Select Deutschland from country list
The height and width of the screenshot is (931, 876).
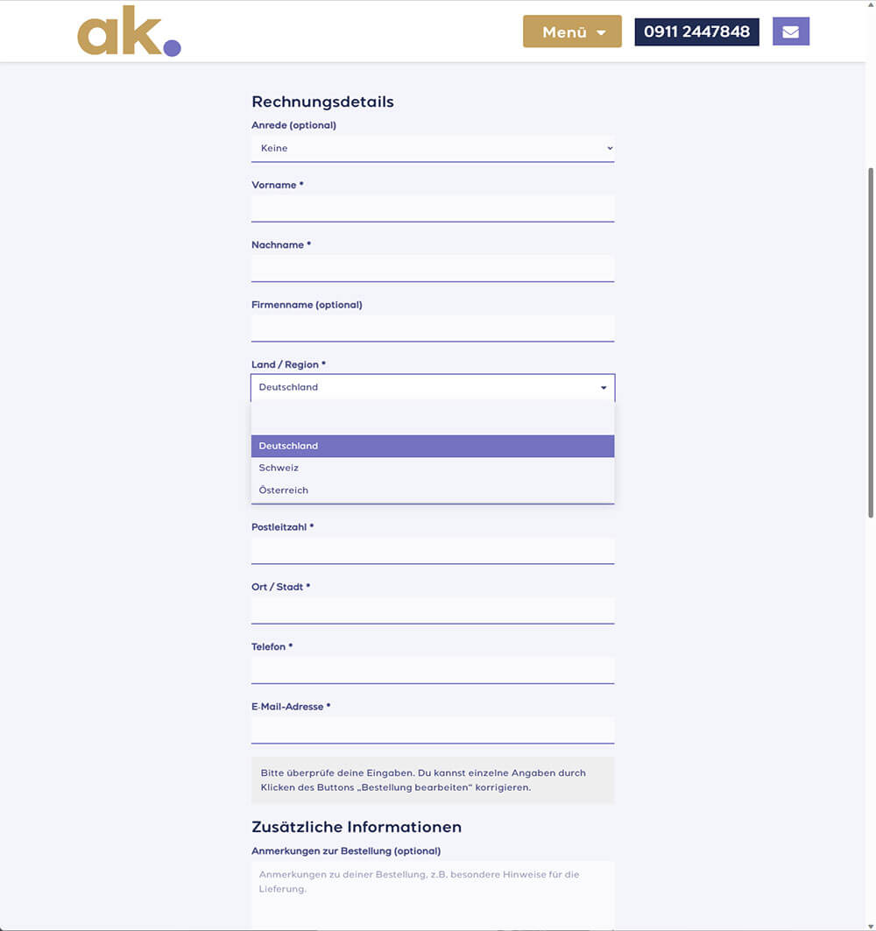point(433,446)
